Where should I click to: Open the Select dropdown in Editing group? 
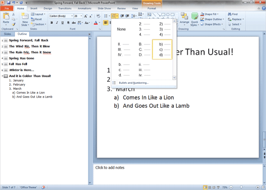tap(235, 25)
